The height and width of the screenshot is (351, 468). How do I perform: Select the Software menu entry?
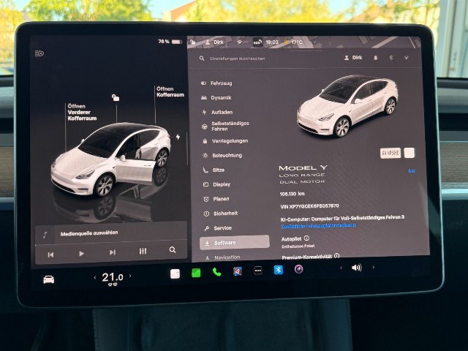225,242
